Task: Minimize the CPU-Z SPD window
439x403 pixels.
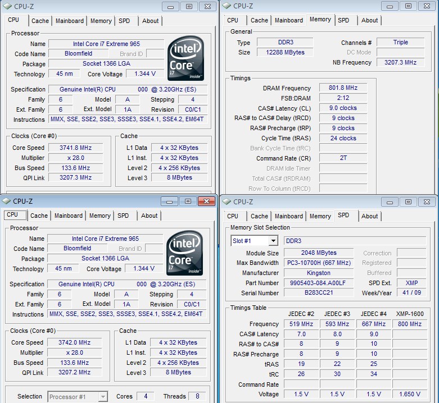Action: tap(390, 201)
